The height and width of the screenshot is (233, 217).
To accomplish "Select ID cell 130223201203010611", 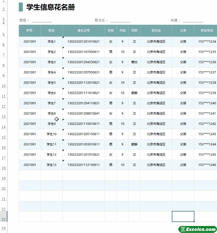I will 83,144.
